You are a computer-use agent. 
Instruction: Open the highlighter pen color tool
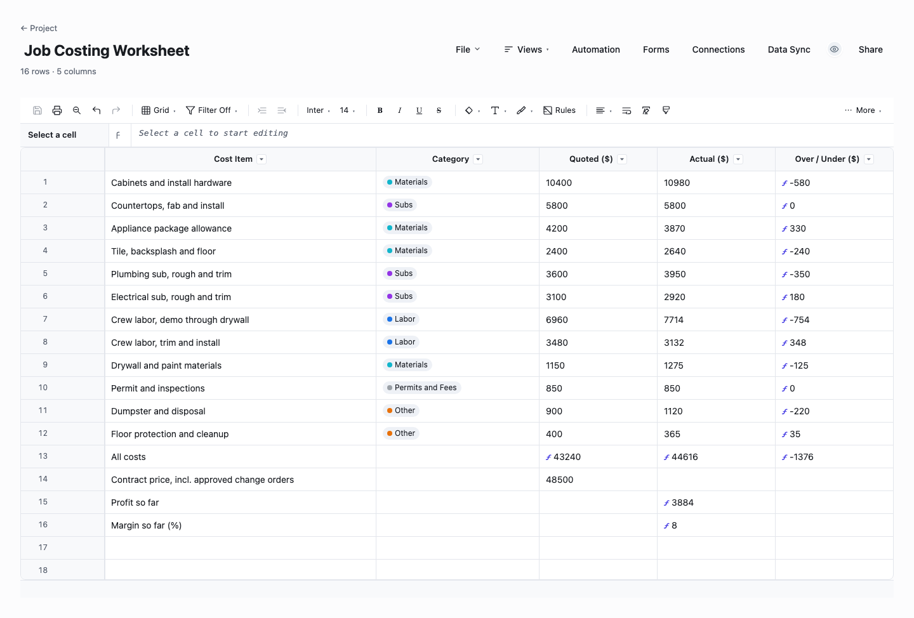(524, 110)
